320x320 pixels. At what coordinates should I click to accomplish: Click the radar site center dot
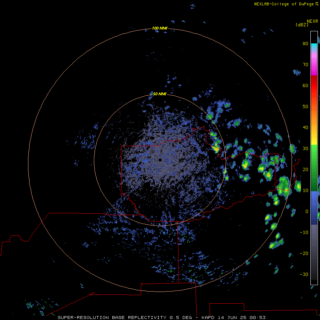[160, 160]
